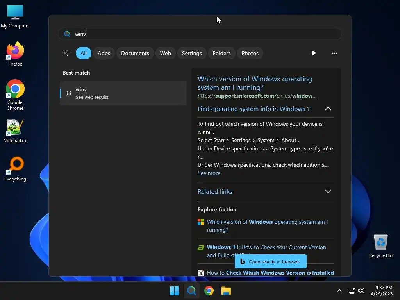Show hidden system tray icons
400x300 pixels.
(x=339, y=291)
